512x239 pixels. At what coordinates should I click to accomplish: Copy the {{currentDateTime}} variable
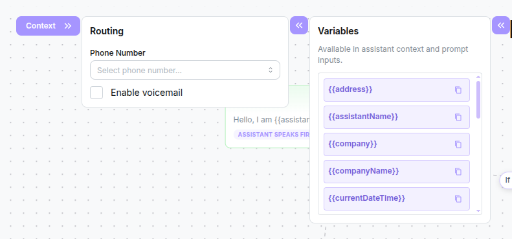coord(458,198)
